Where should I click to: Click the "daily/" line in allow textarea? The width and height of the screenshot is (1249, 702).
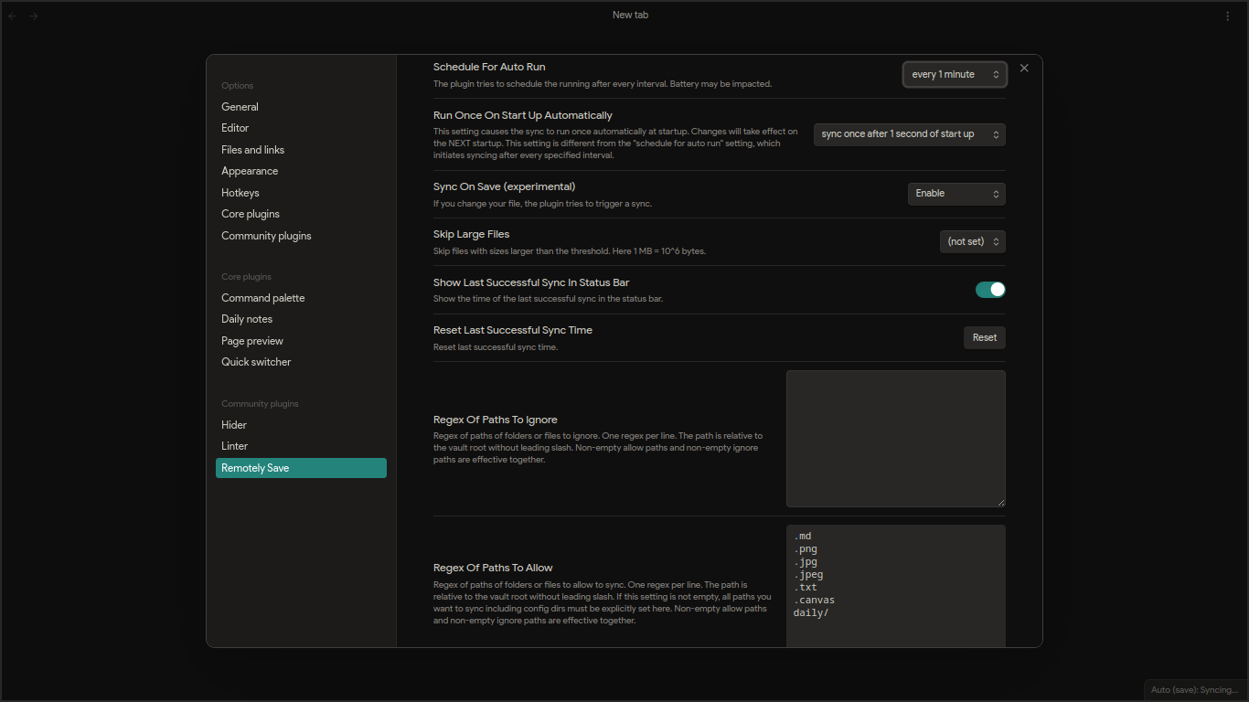point(811,612)
